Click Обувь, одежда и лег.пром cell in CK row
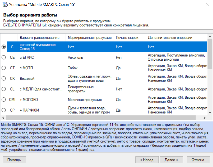The width and height of the screenshot is (213, 167). (90, 79)
